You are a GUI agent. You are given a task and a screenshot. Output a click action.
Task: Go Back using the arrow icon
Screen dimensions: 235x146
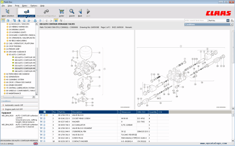pos(80,12)
